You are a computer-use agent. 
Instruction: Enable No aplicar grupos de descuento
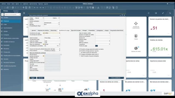click(x=80, y=53)
